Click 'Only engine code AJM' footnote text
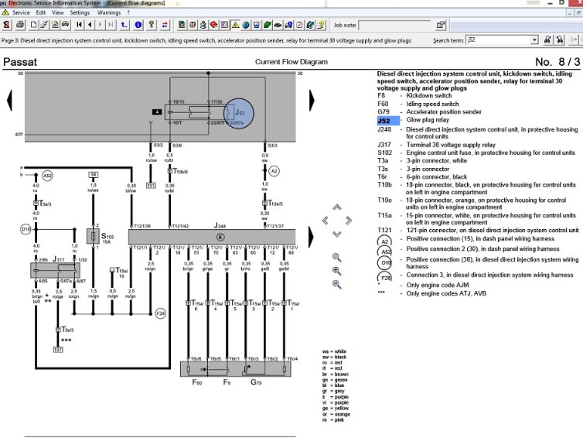Image resolution: width=583 pixels, height=438 pixels. coord(438,285)
